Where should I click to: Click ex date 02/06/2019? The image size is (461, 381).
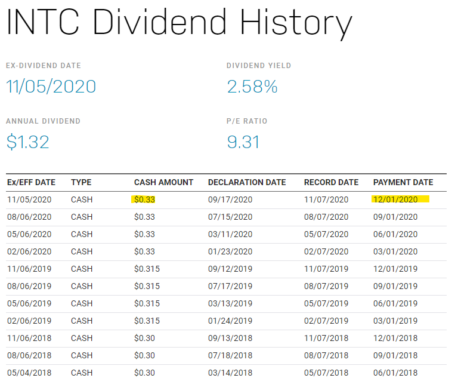[x=29, y=321]
